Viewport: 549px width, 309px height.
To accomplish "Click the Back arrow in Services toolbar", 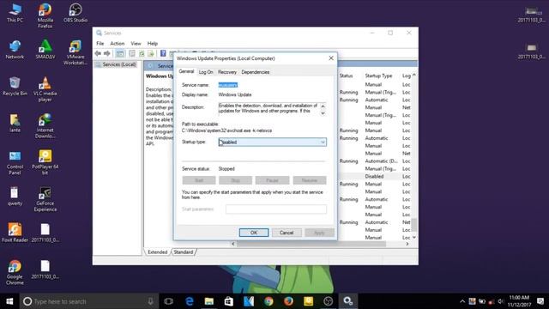I will [x=98, y=53].
